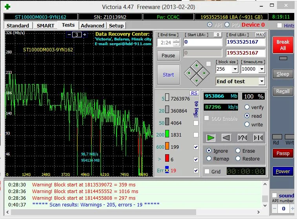Click the red error block color swatch
This screenshot has width=297, height=219.
[x=167, y=158]
